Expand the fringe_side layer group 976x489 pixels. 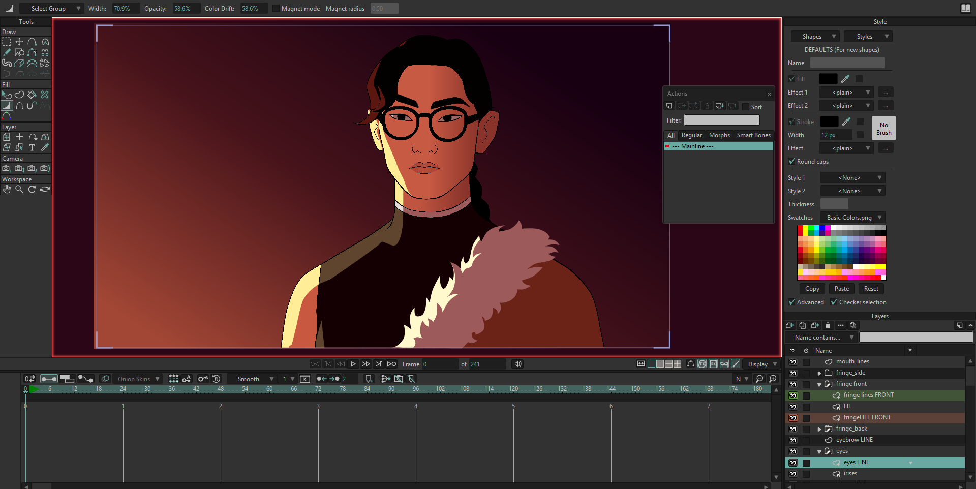click(819, 373)
